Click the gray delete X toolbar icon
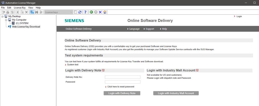This screenshot has height=106, width=259. tap(26, 12)
